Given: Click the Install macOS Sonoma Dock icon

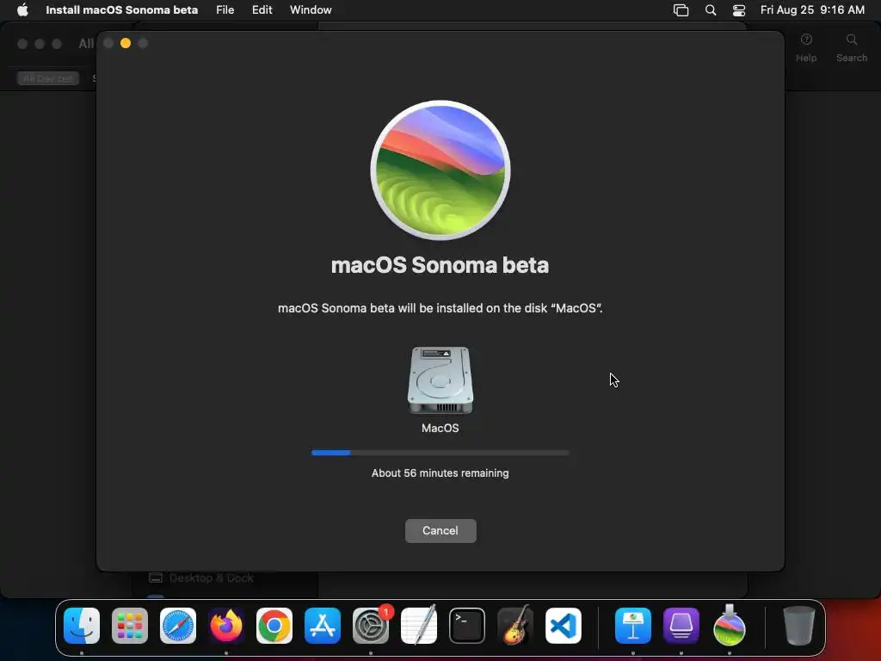Looking at the screenshot, I should click(730, 626).
